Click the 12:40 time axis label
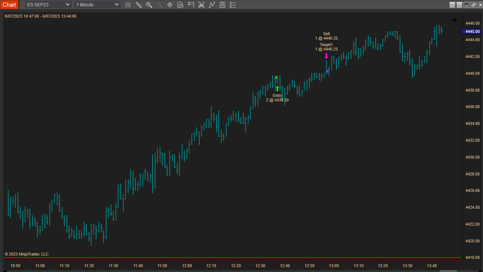The width and height of the screenshot is (483, 272). [285, 266]
